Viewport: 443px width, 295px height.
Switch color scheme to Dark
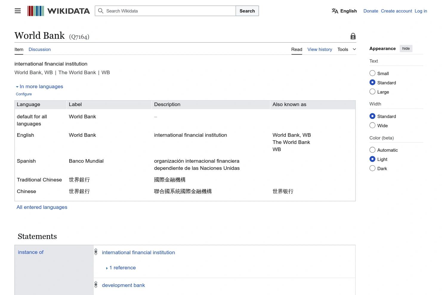click(x=372, y=168)
